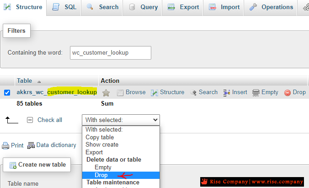
Task: Click the Operations wrench icon
Action: tap(253, 7)
